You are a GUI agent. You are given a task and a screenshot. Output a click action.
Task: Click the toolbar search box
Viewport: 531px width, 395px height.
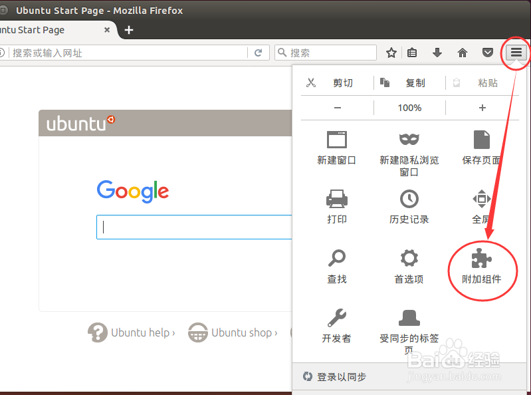tap(326, 53)
